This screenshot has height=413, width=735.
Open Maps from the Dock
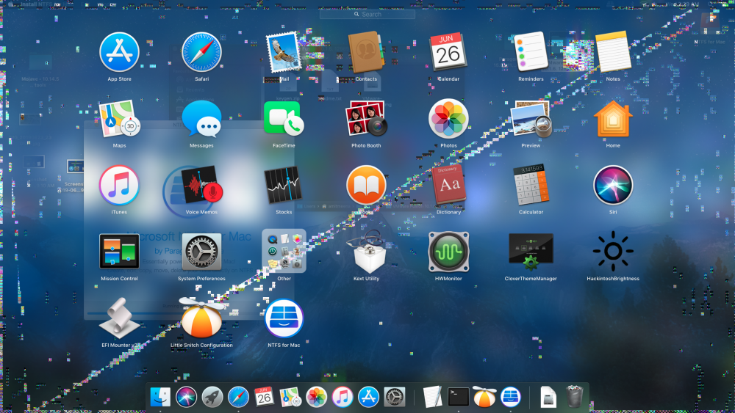tap(290, 397)
